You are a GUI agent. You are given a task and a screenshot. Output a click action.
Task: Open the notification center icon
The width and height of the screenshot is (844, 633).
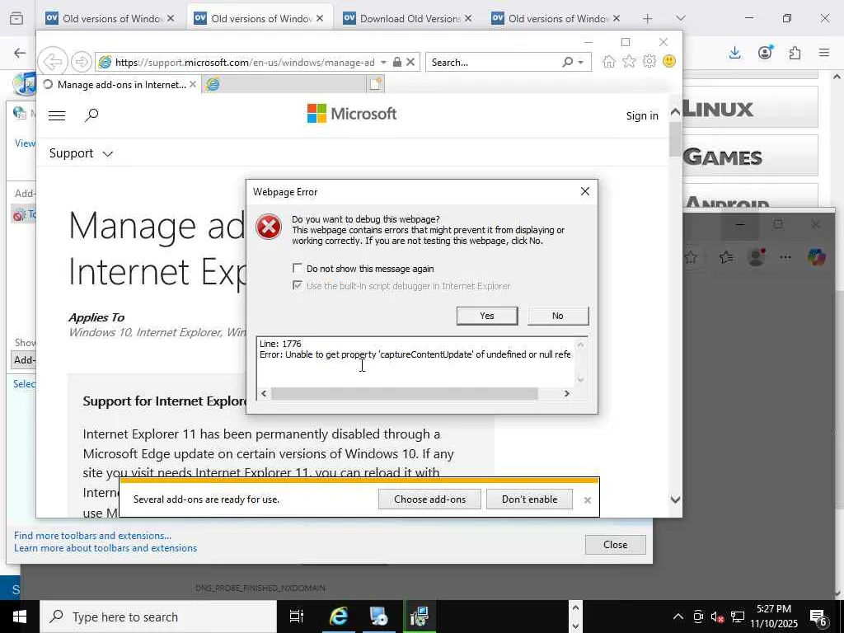(x=818, y=618)
